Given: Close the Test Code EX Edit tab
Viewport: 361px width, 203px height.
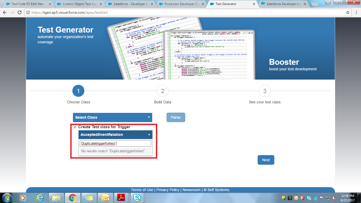Looking at the screenshot, I should pyautogui.click(x=50, y=4).
